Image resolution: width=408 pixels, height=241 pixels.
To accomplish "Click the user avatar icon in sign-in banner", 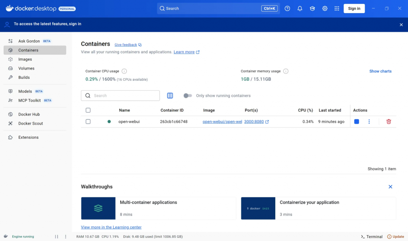I will click(7, 24).
